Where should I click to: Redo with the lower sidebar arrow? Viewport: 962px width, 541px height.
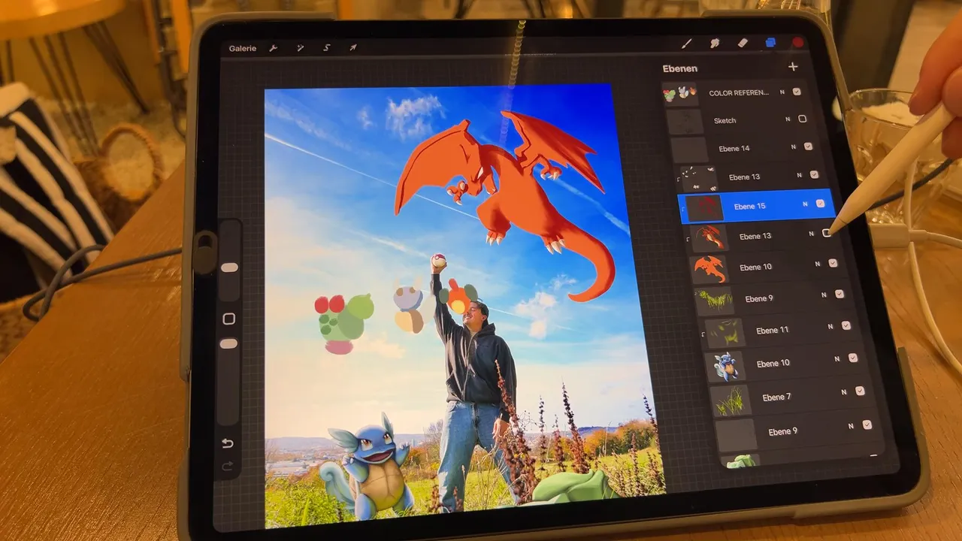[228, 466]
